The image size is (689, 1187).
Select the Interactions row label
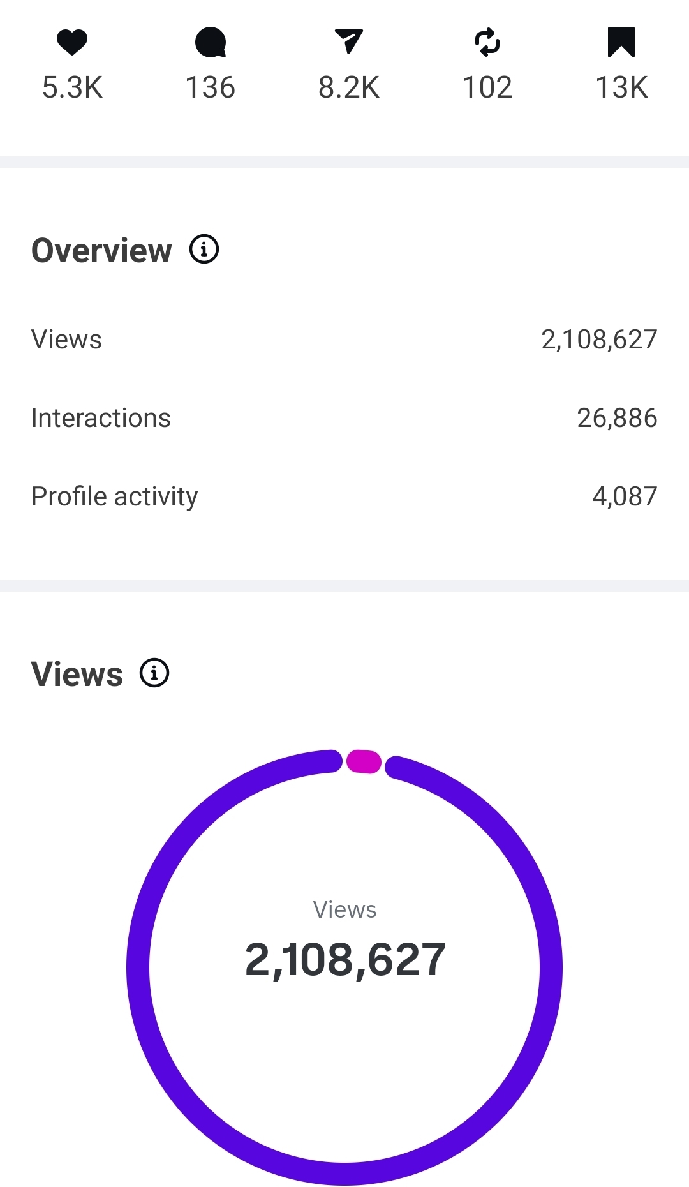point(101,418)
